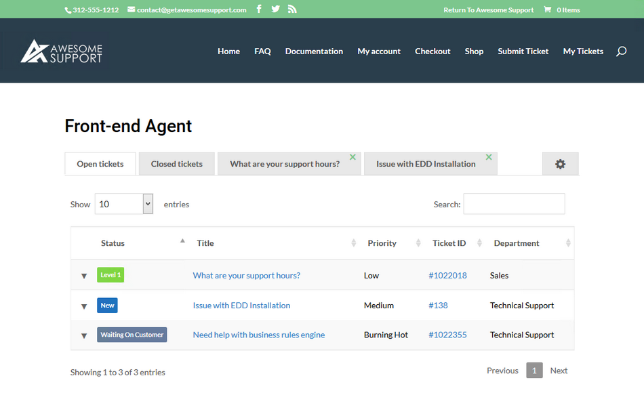The width and height of the screenshot is (644, 397).
Task: Open ticket ID #1022355
Action: pos(447,335)
